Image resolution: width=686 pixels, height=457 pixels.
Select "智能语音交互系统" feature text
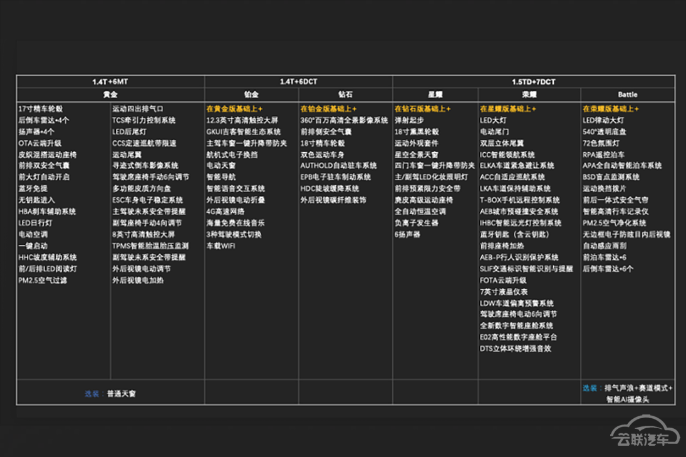click(x=236, y=188)
